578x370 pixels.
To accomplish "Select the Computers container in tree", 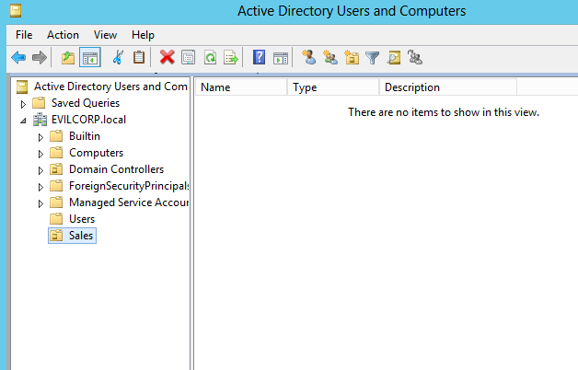I will coord(96,153).
